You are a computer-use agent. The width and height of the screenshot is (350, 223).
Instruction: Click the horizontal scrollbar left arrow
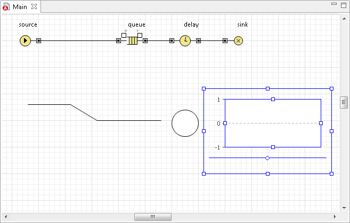point(6,217)
